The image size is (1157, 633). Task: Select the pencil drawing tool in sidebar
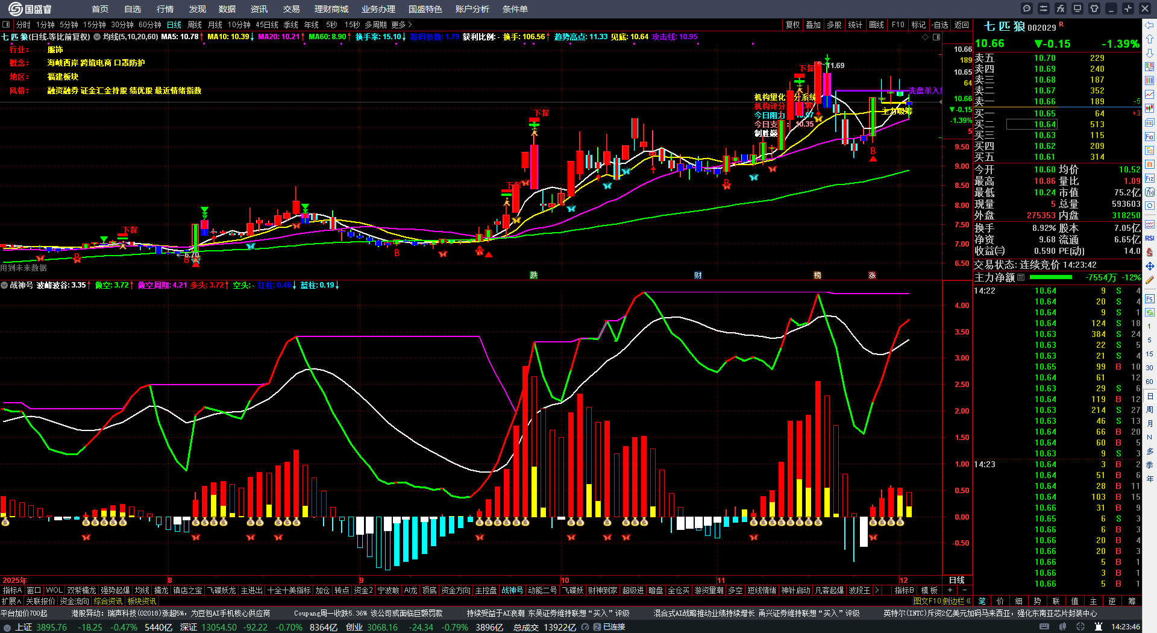coord(1150,280)
